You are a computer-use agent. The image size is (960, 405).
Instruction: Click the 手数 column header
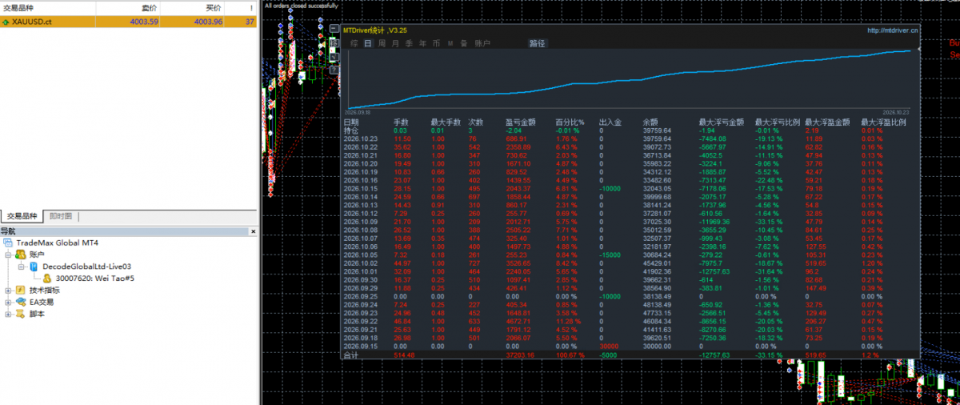[402, 122]
